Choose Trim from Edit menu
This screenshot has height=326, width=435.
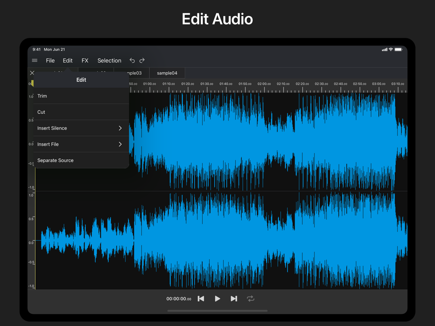42,96
